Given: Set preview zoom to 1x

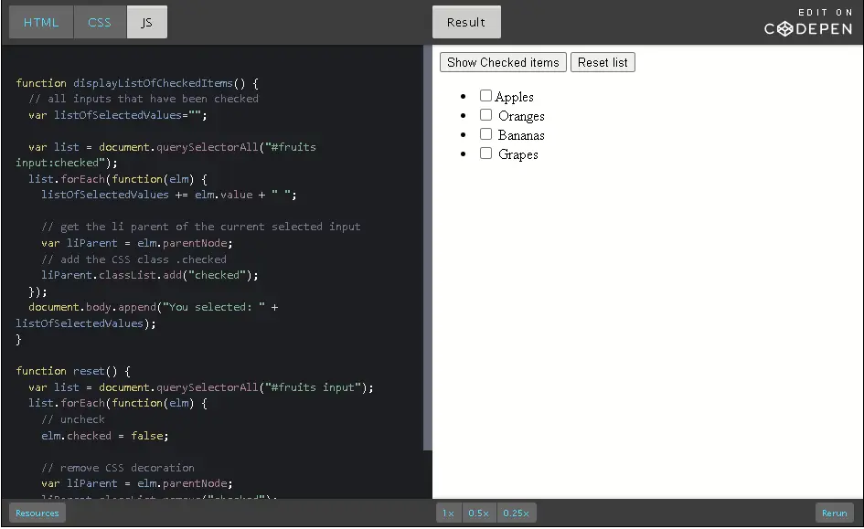Looking at the screenshot, I should pyautogui.click(x=449, y=513).
